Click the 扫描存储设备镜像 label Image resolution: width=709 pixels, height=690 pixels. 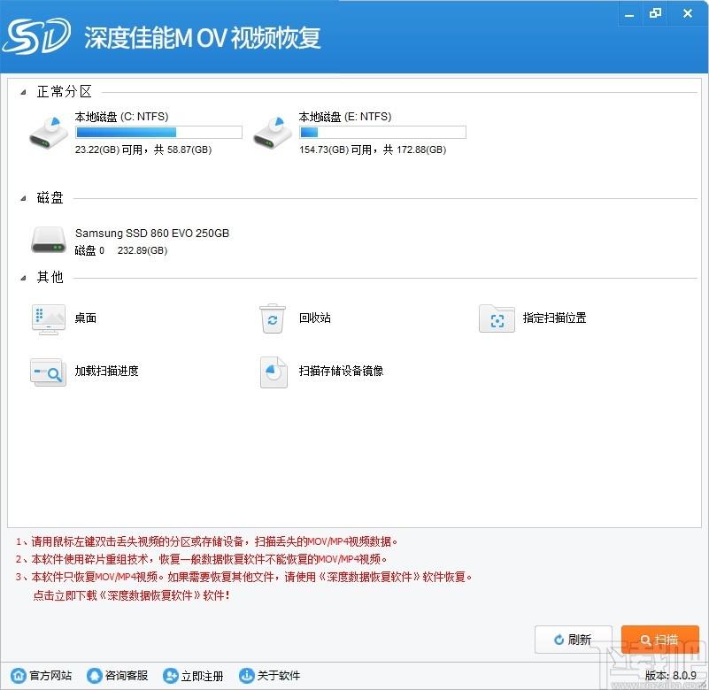[x=341, y=371]
